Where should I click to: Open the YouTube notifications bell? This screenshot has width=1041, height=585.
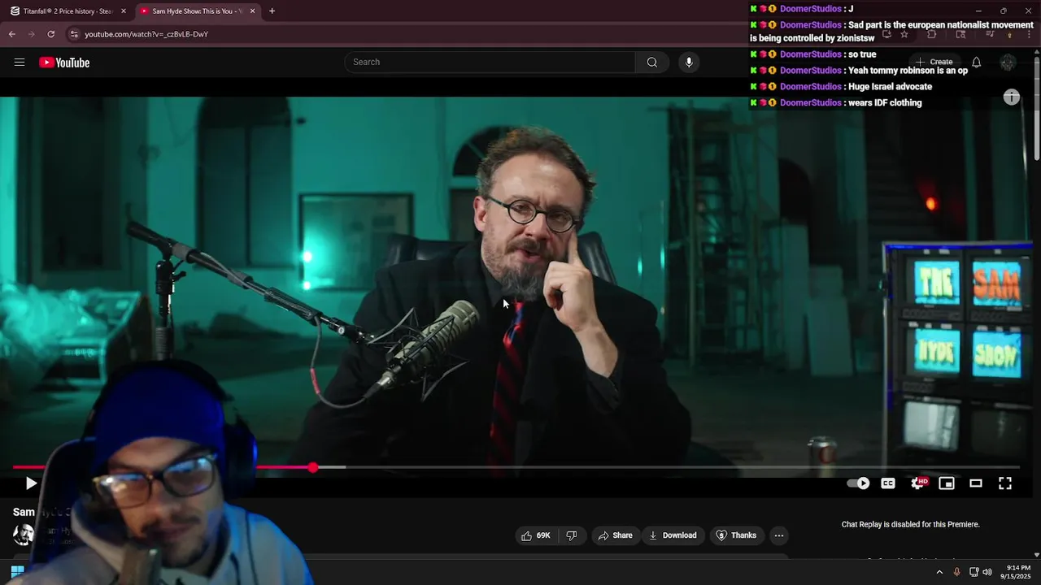click(x=977, y=63)
